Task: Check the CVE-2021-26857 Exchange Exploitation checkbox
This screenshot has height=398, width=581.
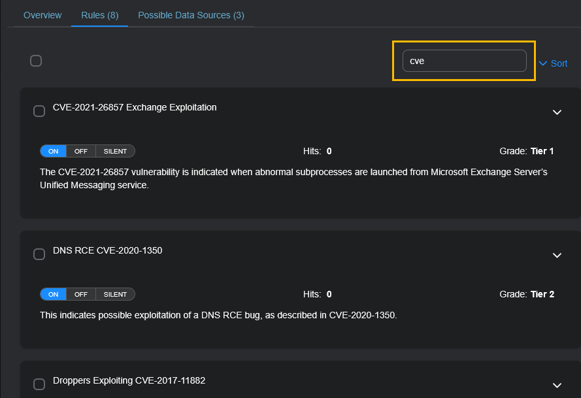Action: [39, 111]
